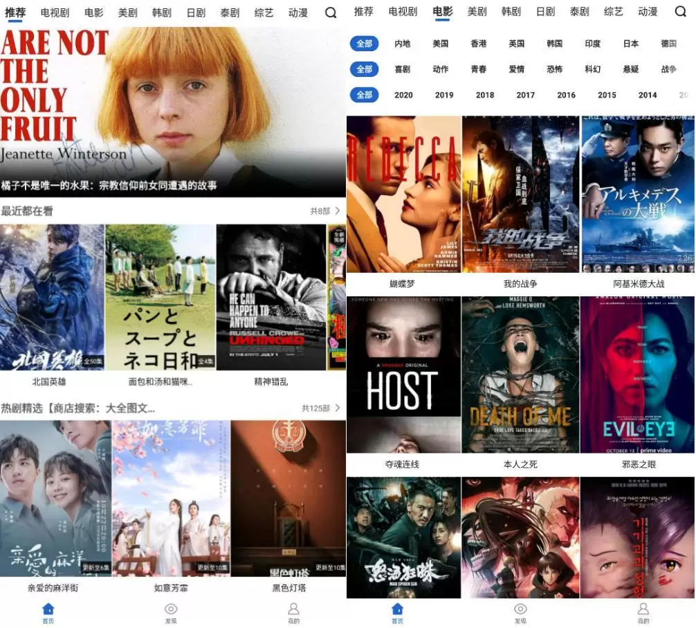Open the 本人之死 Death of Me poster
696x628 pixels.
point(521,375)
